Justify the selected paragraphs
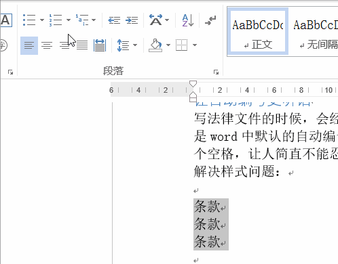Viewport: 338px width, 264px height. coord(82,45)
